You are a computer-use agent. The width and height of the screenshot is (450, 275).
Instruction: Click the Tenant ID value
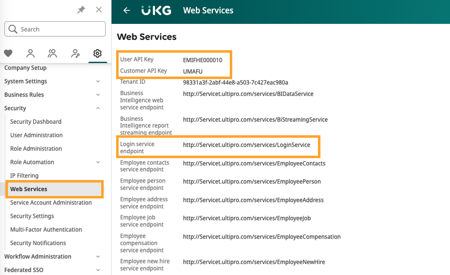236,83
